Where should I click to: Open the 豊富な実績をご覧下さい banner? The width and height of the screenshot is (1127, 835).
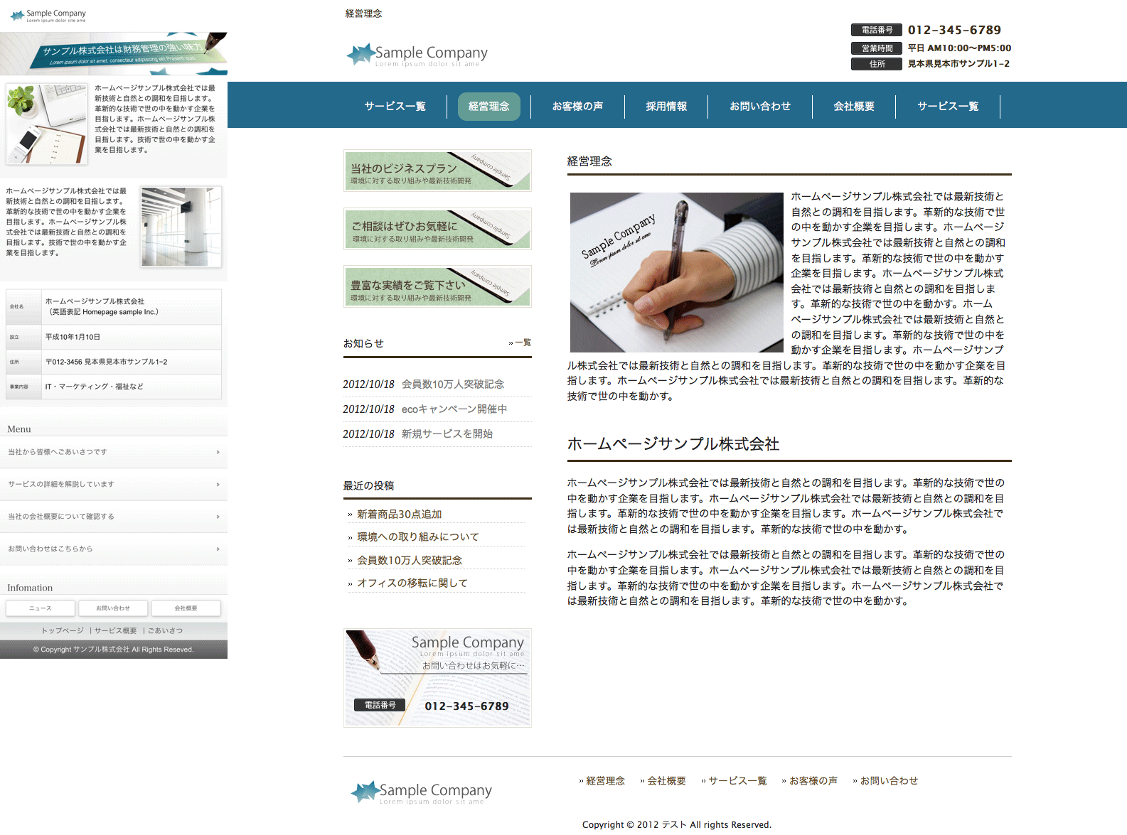click(x=437, y=286)
